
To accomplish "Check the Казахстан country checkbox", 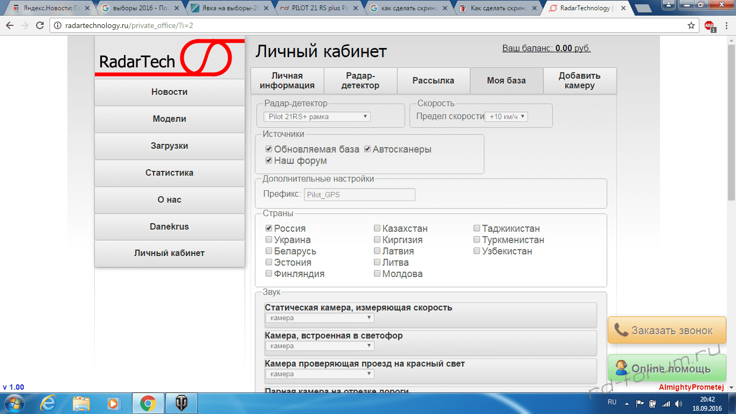I will click(377, 229).
